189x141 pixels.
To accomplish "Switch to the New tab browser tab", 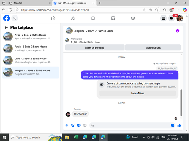I will tap(29, 3).
